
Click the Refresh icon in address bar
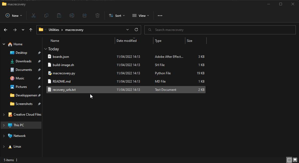(136, 30)
